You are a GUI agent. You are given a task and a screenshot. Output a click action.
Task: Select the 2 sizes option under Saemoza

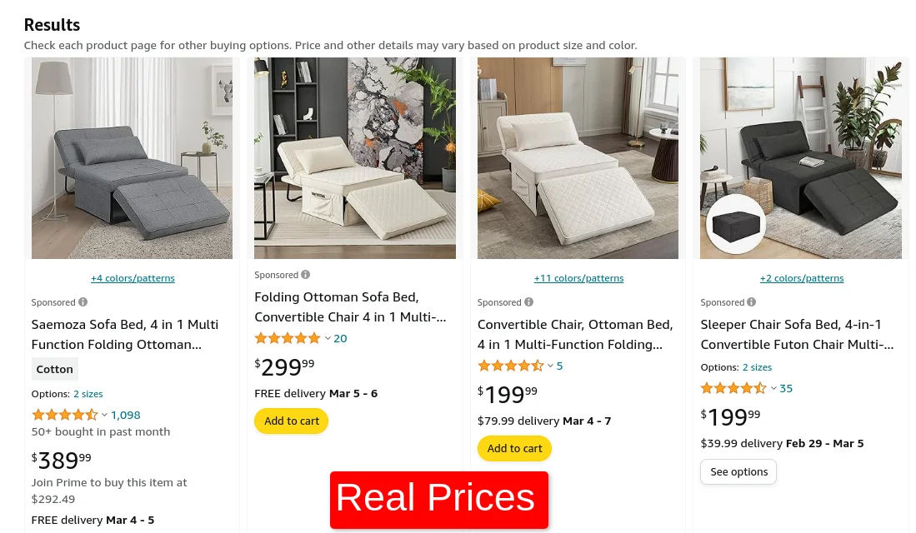[88, 393]
